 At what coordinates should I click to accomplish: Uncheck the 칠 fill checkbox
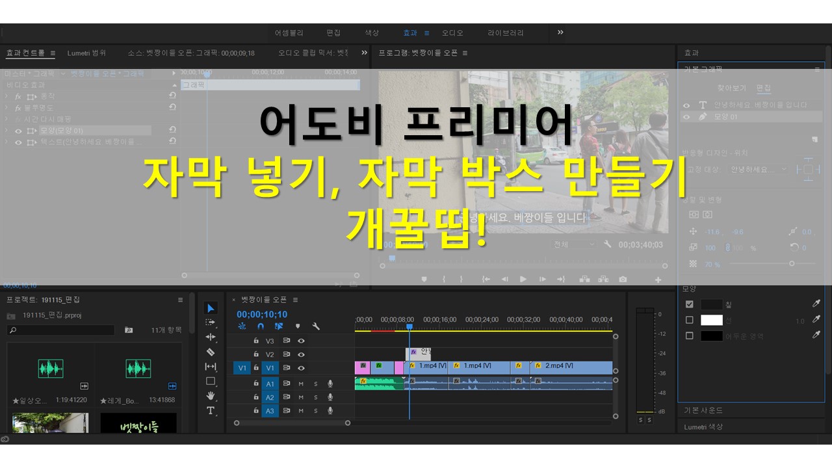coord(690,304)
